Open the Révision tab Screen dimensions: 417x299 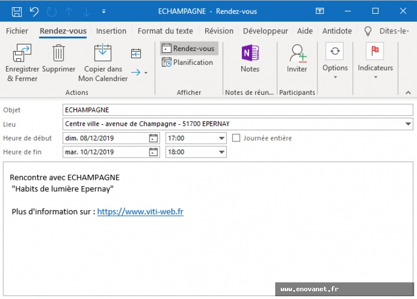coord(219,31)
